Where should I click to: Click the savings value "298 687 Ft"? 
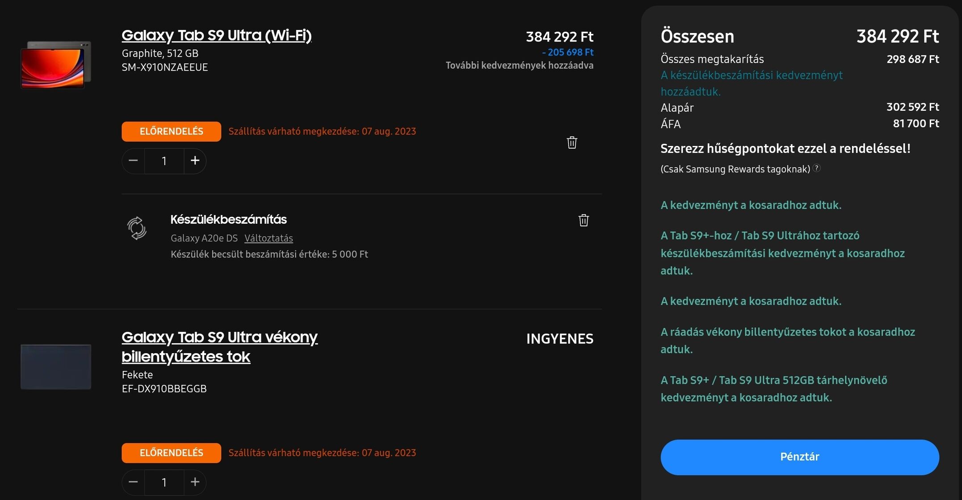913,59
